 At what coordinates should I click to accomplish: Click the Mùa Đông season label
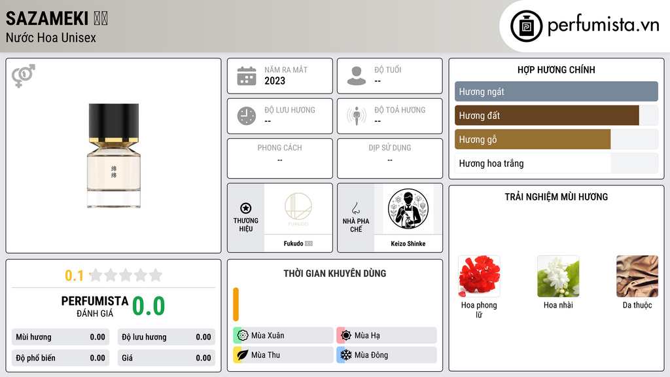[372, 355]
